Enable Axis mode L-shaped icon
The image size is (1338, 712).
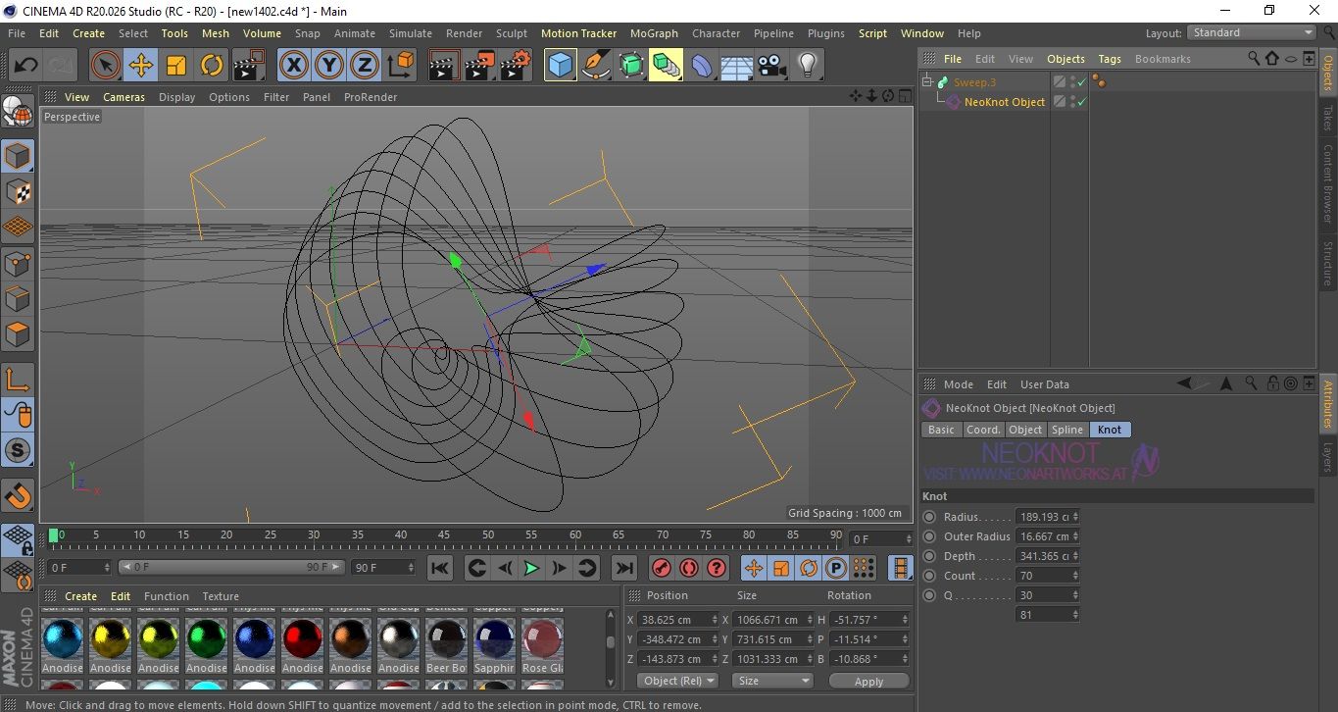point(18,380)
